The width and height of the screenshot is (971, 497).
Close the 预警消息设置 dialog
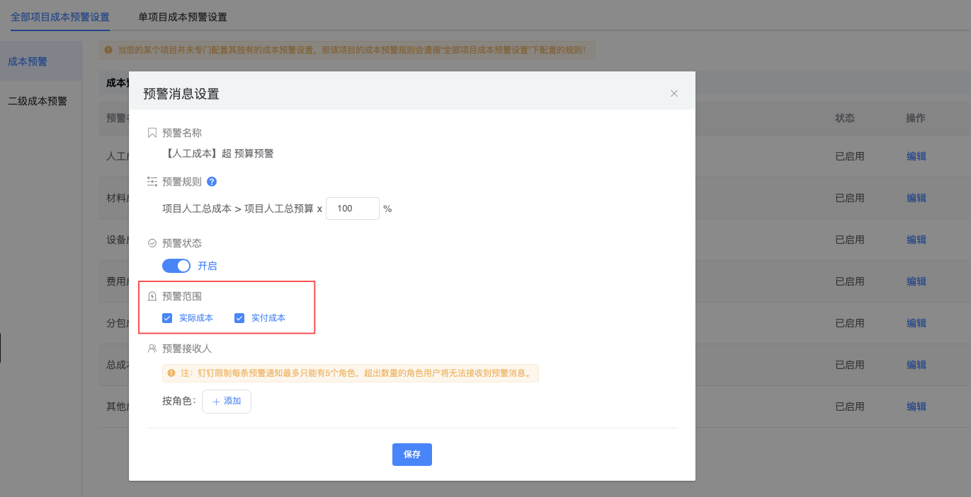tap(674, 93)
